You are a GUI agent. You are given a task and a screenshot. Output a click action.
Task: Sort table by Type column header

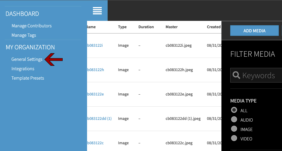point(122,27)
